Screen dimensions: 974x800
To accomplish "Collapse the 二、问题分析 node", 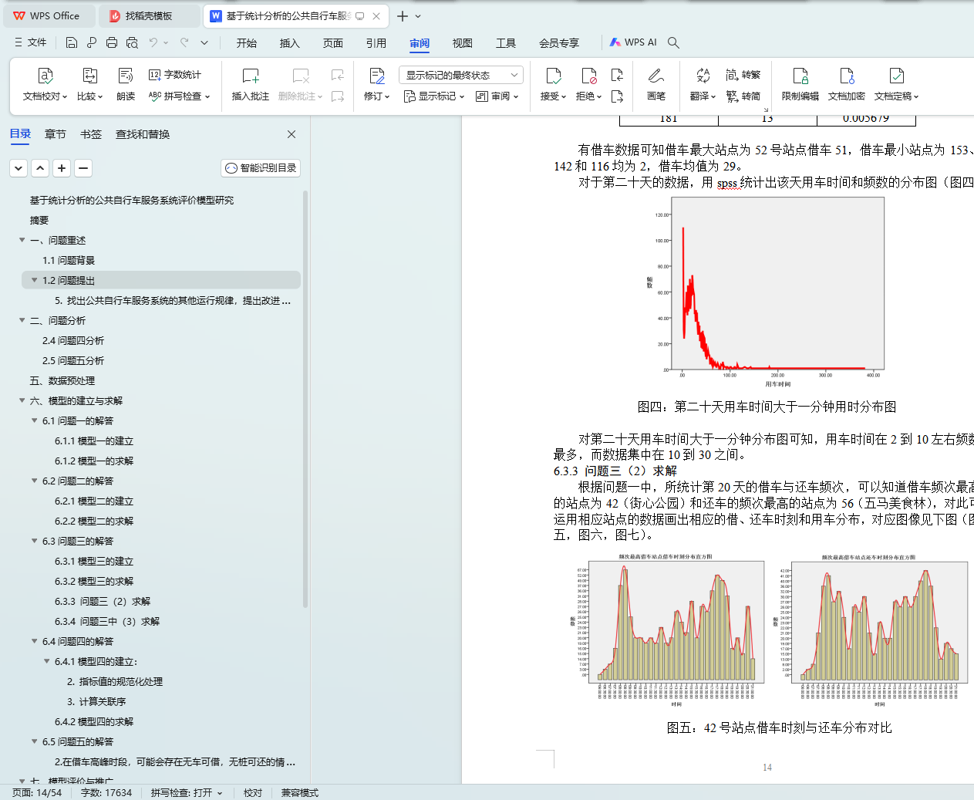I will click(x=22, y=320).
